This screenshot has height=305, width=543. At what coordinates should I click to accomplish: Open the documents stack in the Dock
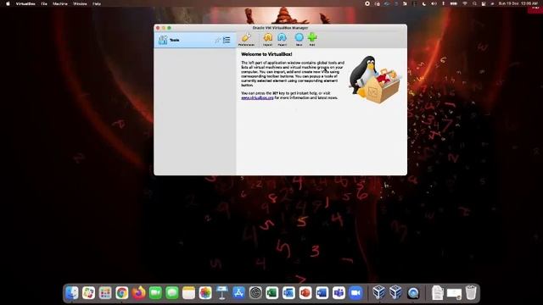438,293
